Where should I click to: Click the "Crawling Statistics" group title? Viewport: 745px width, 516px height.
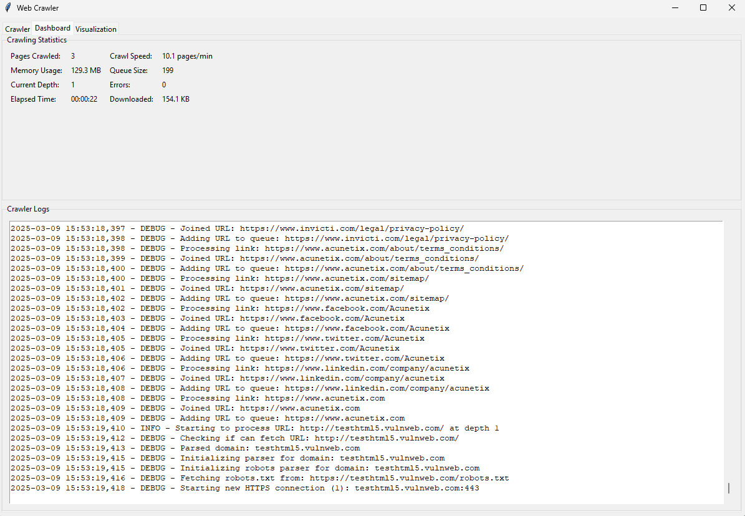click(x=37, y=40)
